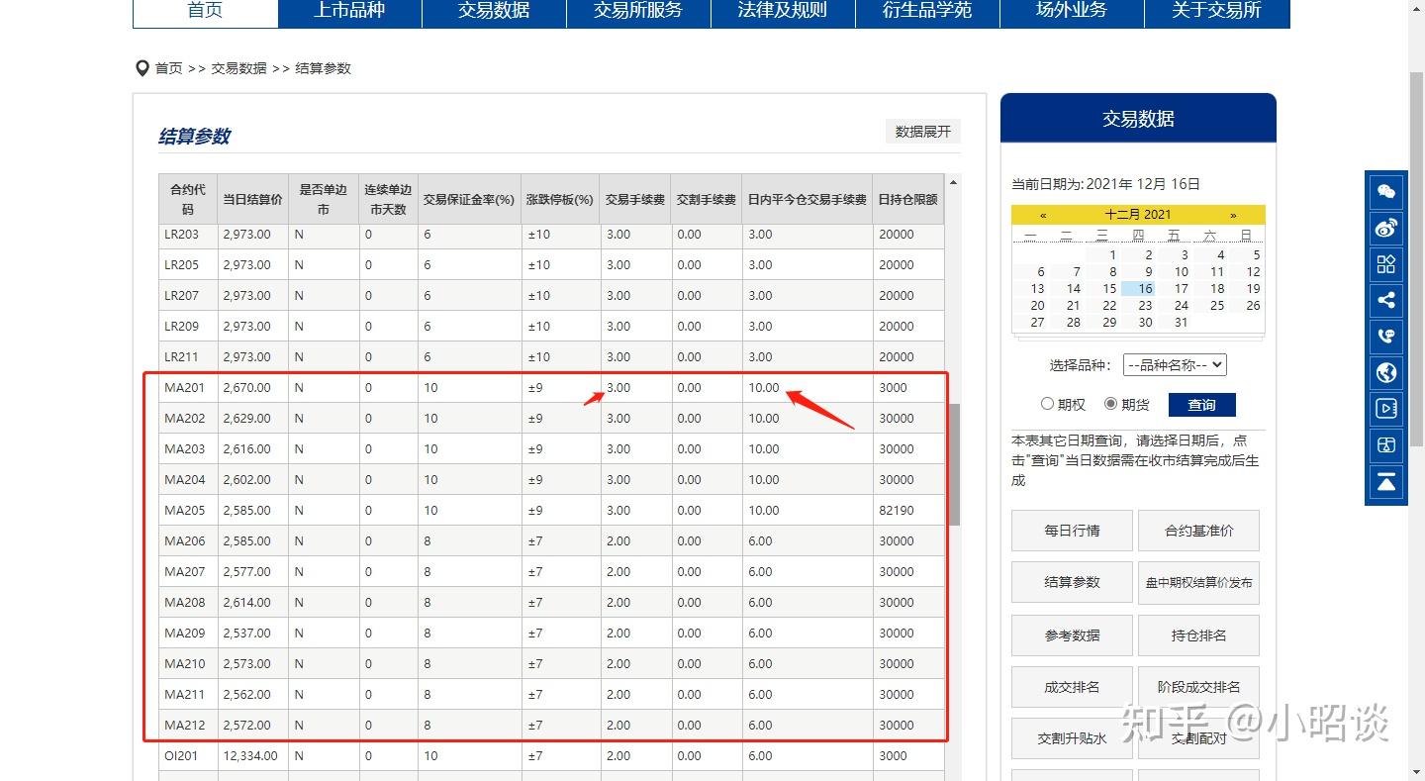1425x781 pixels.
Task: Share the page via WeChat icon
Action: 1385,191
